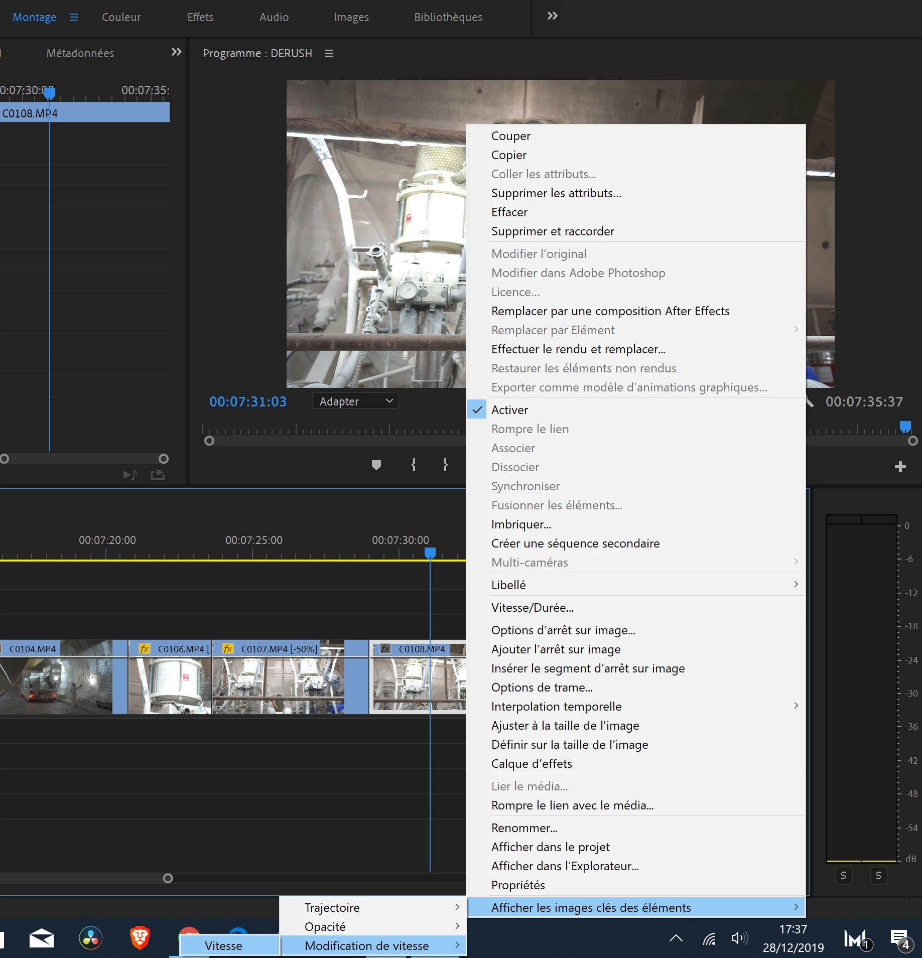Expand Opacité submenu
The height and width of the screenshot is (958, 922).
click(373, 926)
